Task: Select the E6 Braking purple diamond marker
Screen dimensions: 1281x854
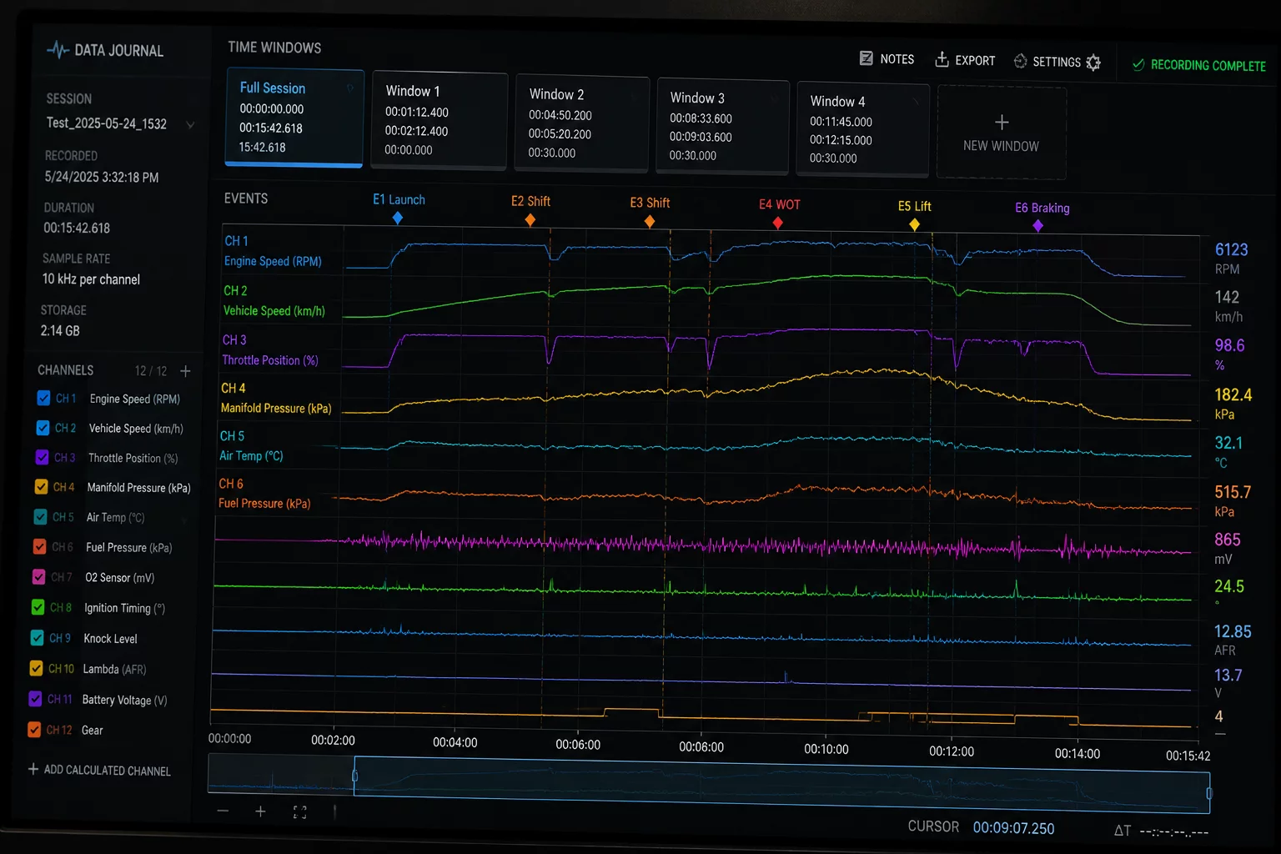Action: [x=1037, y=225]
